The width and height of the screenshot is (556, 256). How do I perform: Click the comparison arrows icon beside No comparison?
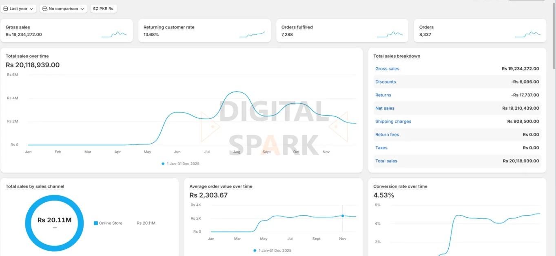click(44, 8)
